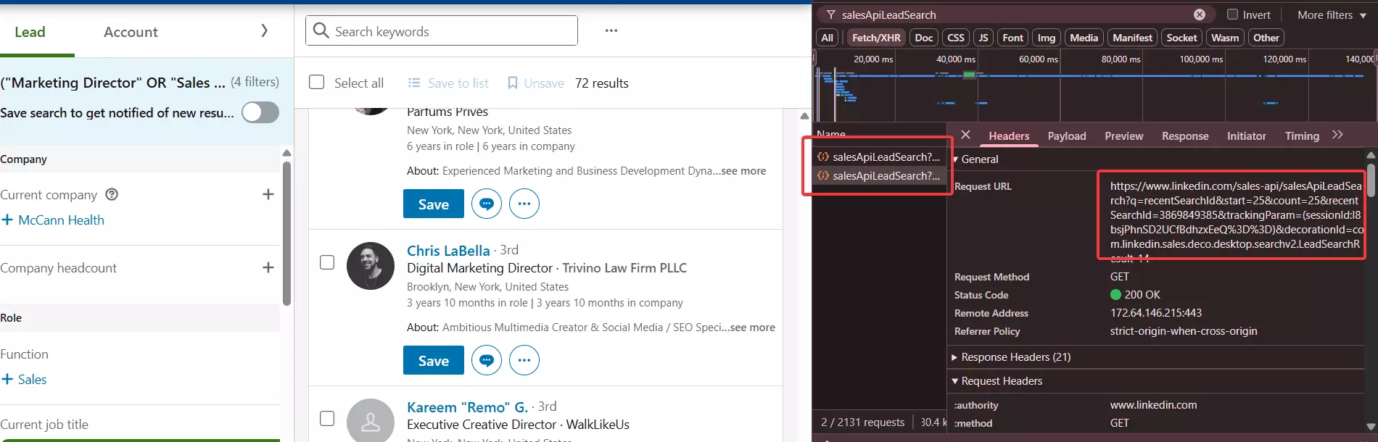Add a Current company filter with plus icon
The height and width of the screenshot is (442, 1378).
pyautogui.click(x=268, y=194)
